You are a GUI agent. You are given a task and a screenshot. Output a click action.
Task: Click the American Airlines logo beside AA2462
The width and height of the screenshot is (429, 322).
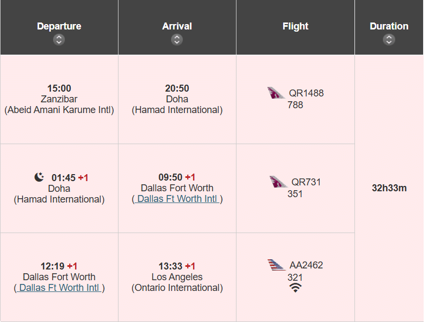point(277,265)
